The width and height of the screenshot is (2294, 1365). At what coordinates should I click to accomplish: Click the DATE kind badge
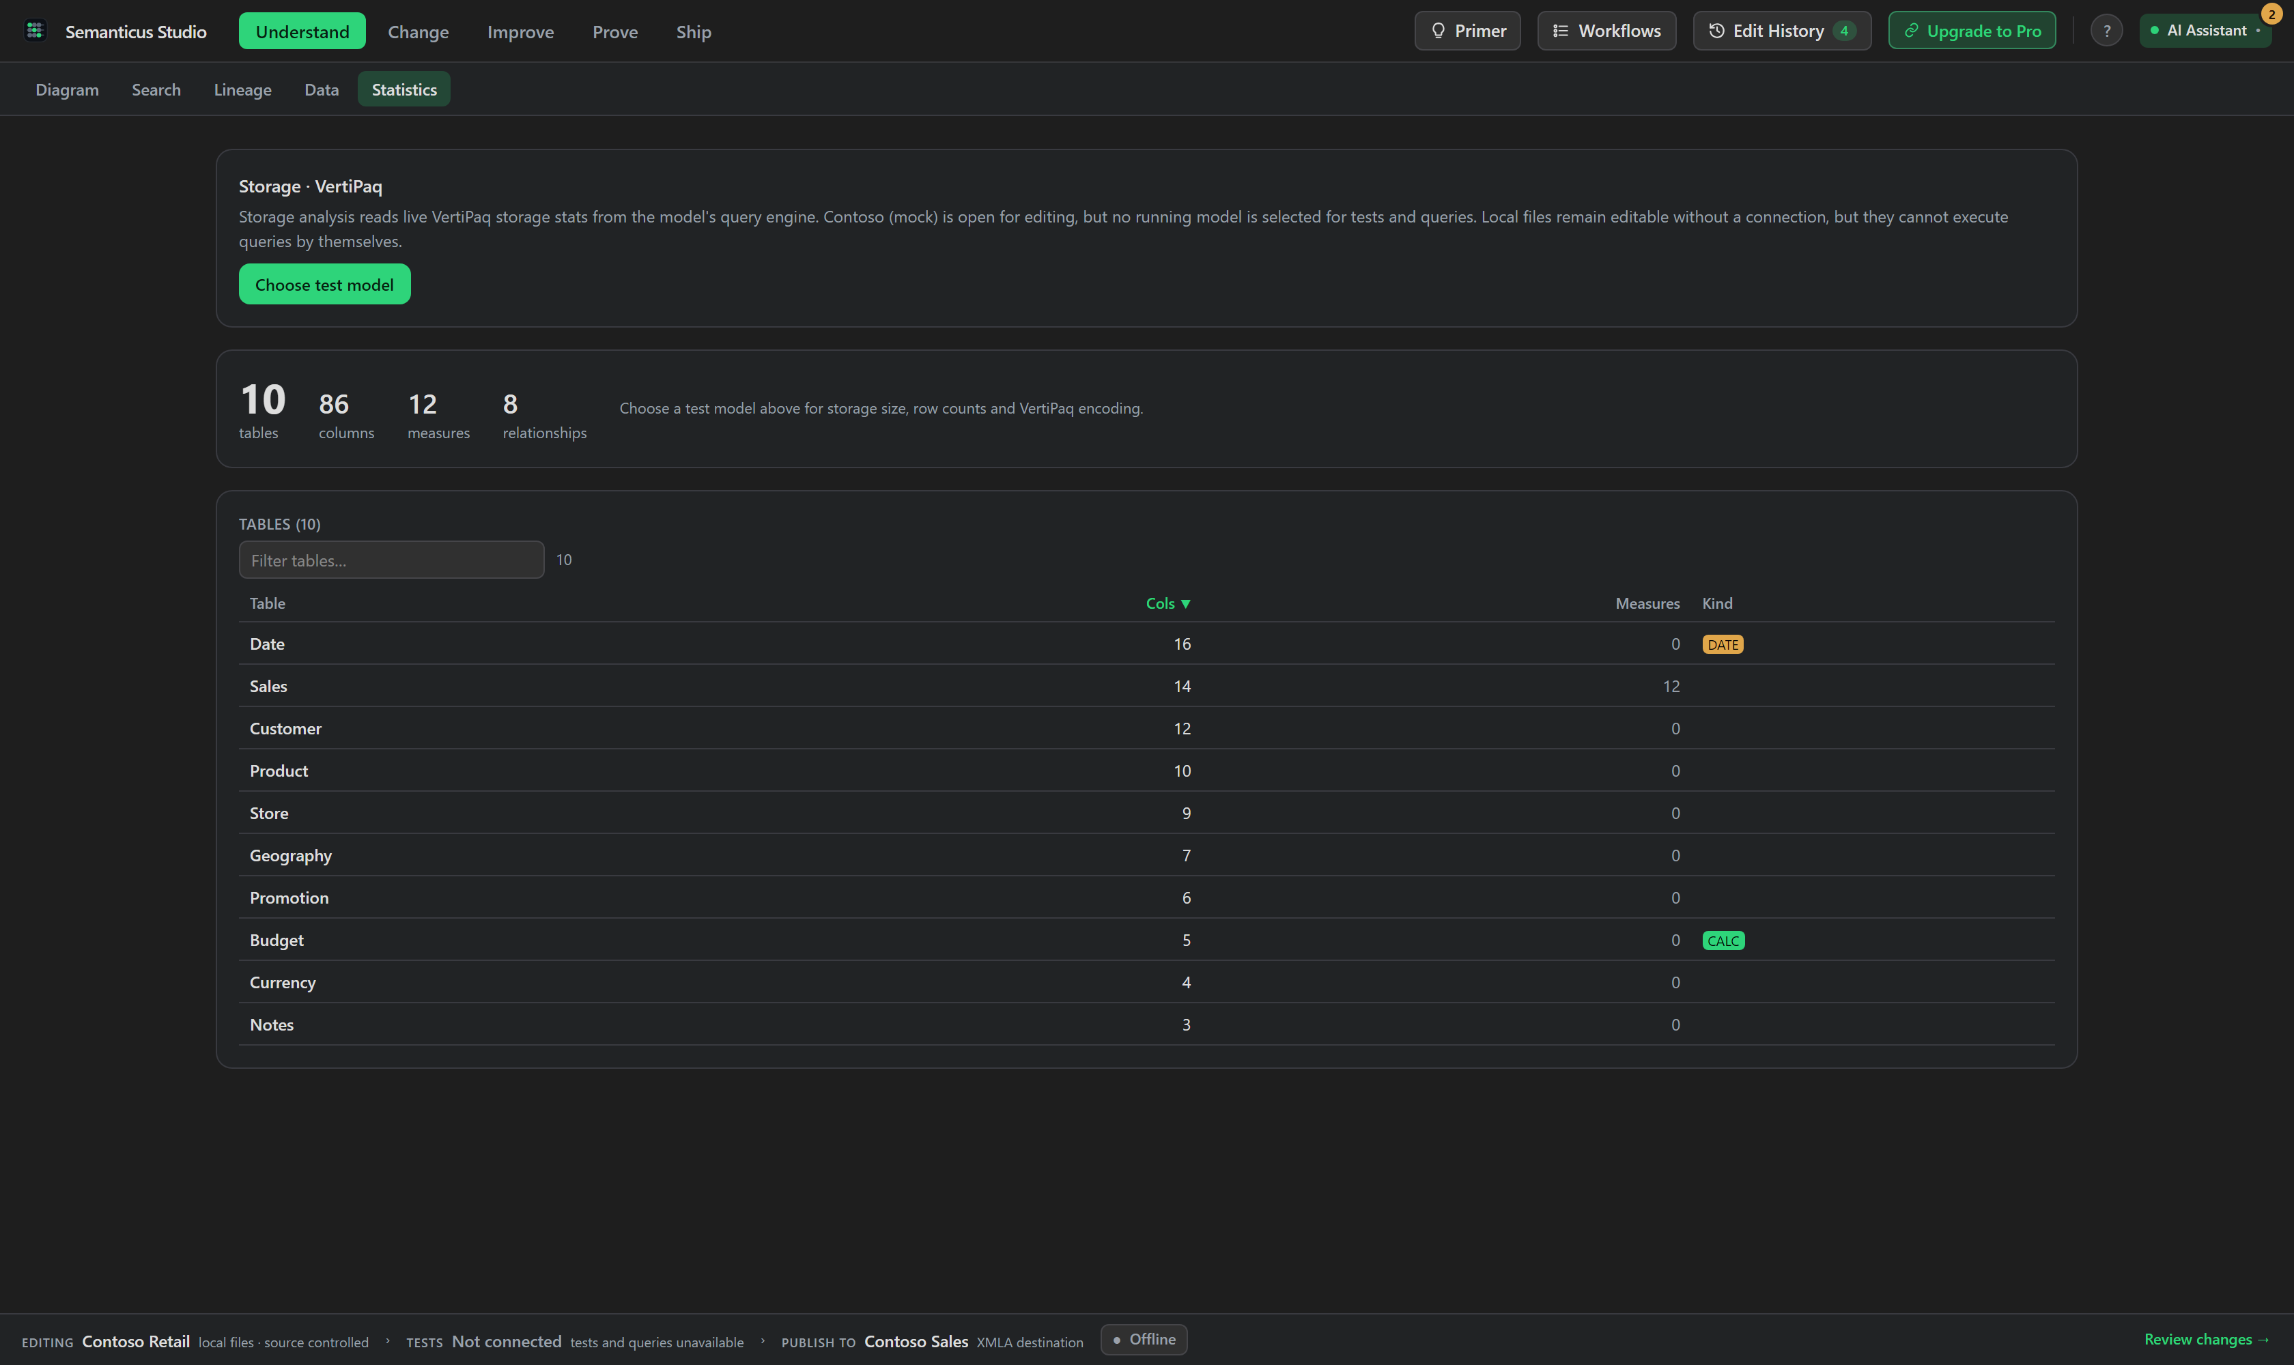tap(1722, 644)
